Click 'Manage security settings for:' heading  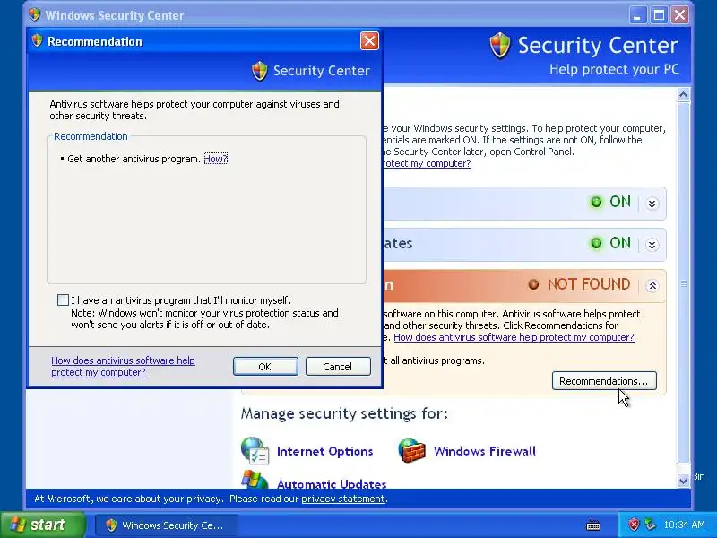tap(344, 413)
